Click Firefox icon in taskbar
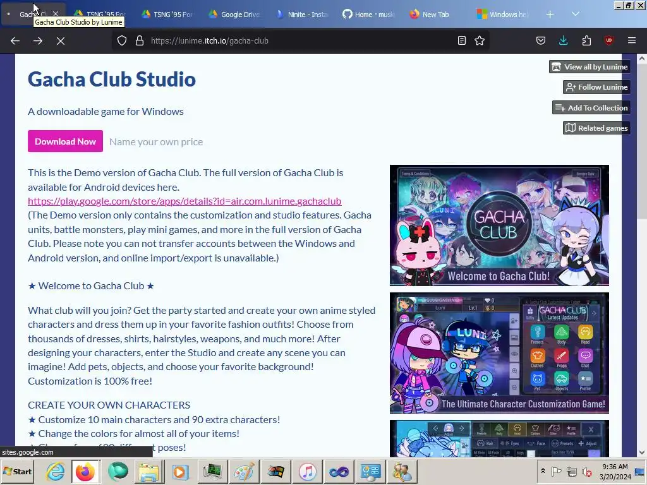 [85, 472]
